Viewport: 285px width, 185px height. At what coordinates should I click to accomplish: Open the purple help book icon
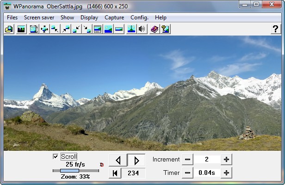pyautogui.click(x=155, y=29)
